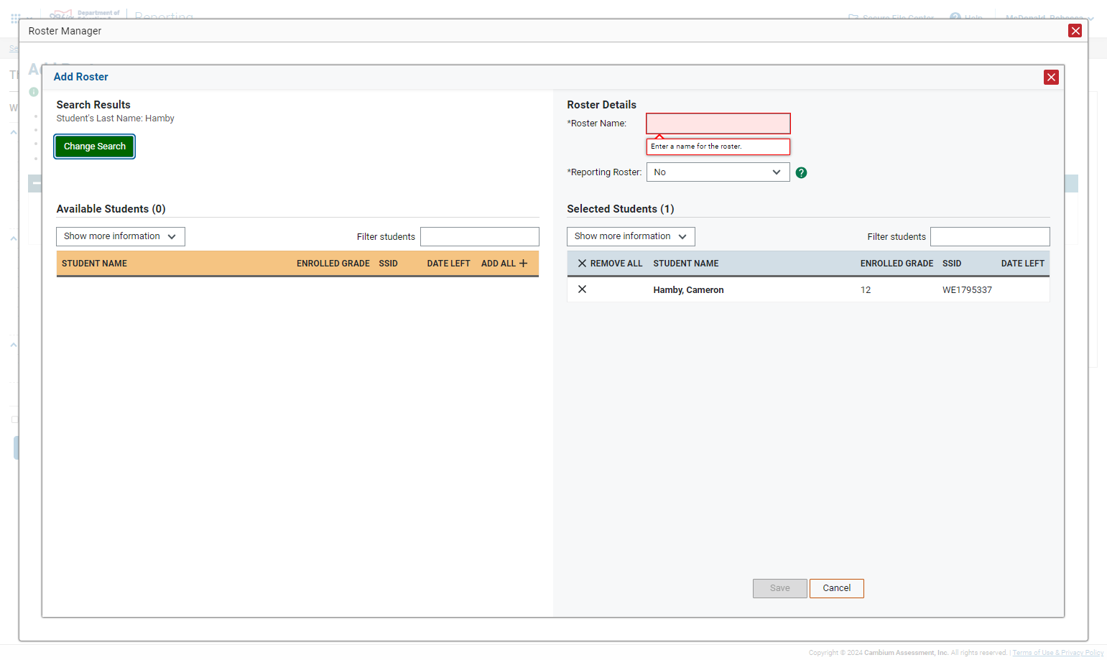The image size is (1107, 660).
Task: Click the disabled Save button
Action: (x=779, y=588)
